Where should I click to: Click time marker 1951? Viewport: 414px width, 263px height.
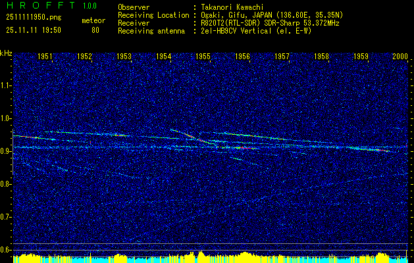click(x=45, y=57)
